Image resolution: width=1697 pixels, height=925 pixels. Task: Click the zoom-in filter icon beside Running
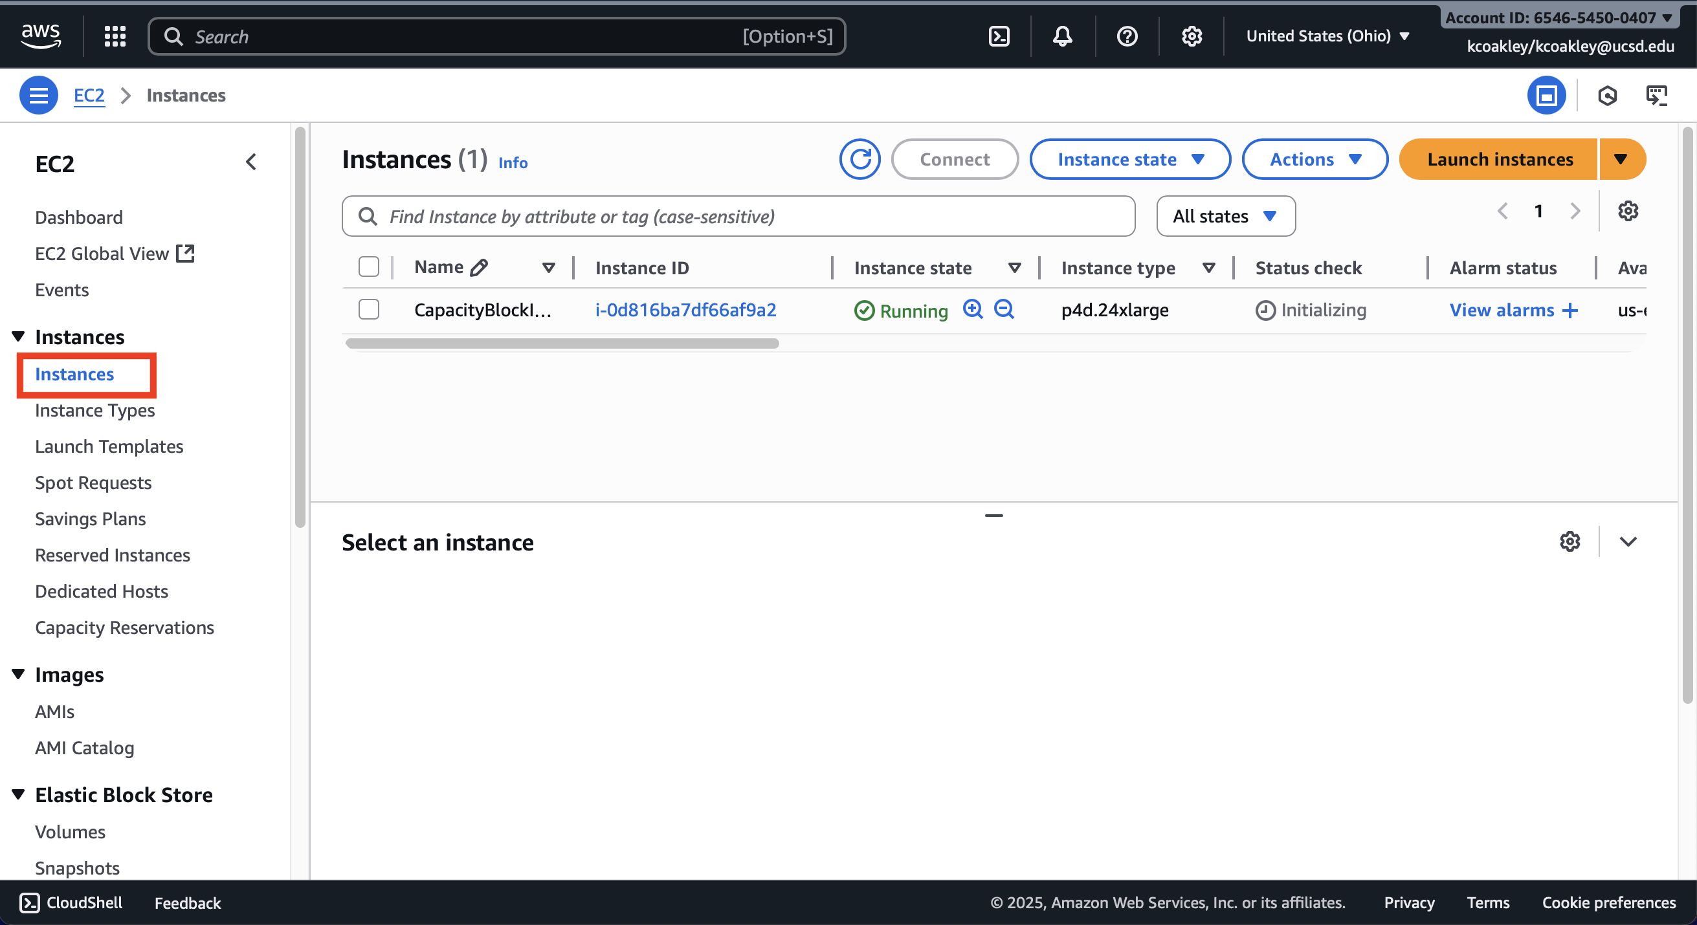pyautogui.click(x=972, y=309)
